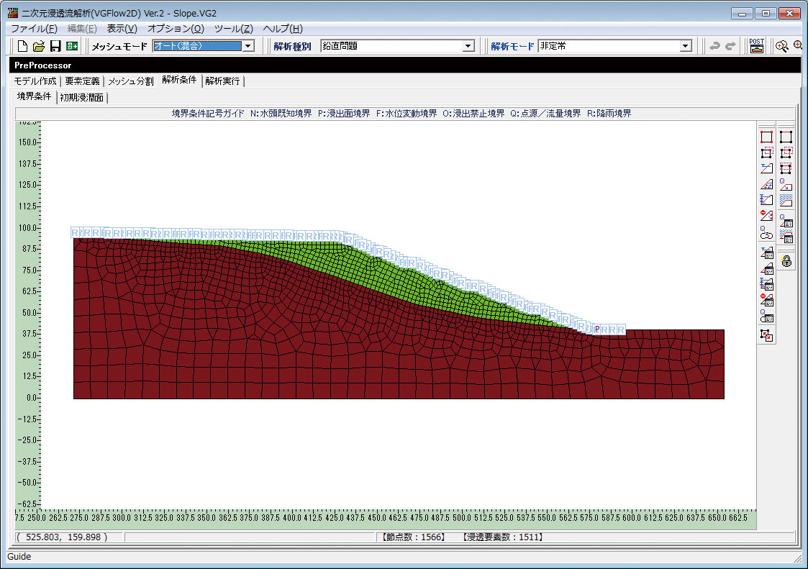The height and width of the screenshot is (569, 808).
Task: Open the no-seepage boundary table
Action: [x=767, y=299]
